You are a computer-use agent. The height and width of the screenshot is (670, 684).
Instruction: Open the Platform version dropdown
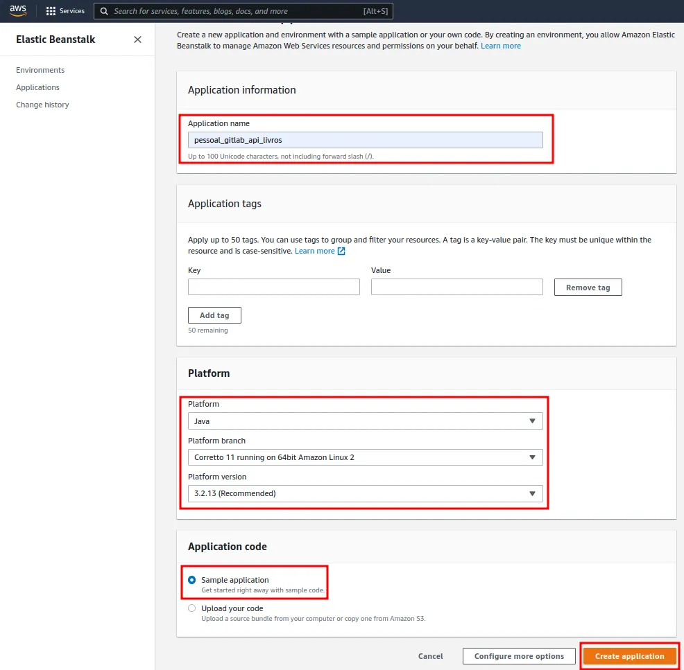pyautogui.click(x=365, y=493)
